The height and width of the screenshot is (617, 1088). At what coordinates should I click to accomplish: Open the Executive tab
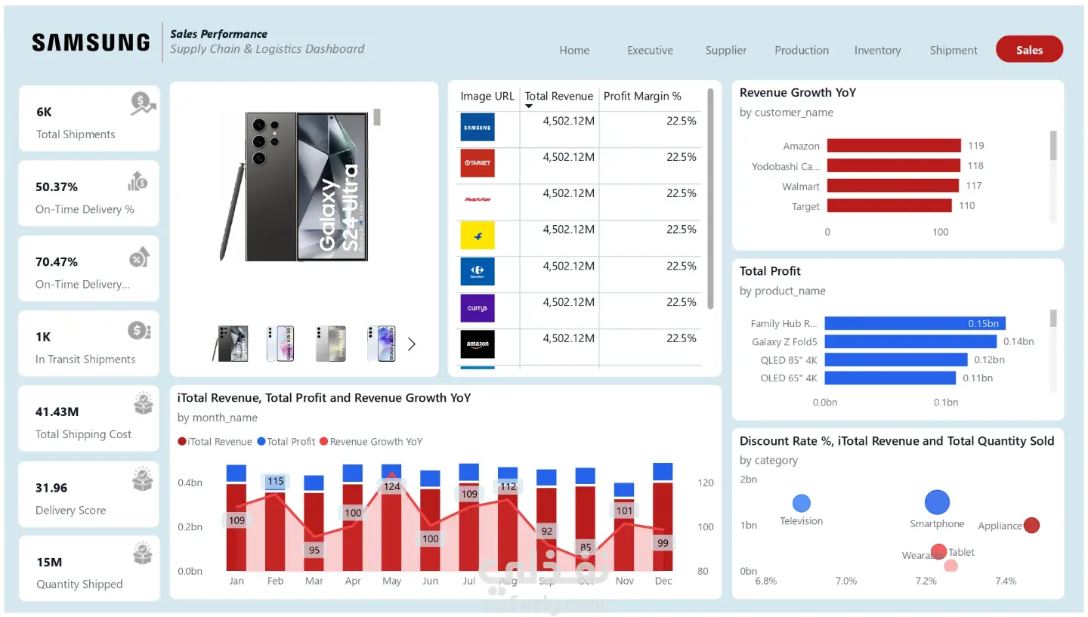(650, 51)
